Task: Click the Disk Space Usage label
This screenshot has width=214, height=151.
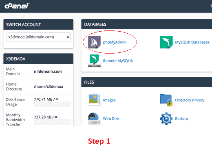Action: pos(15,102)
